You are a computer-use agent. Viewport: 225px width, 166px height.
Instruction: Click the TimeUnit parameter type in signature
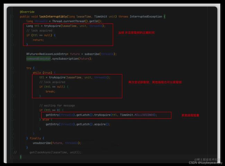tap(101, 17)
